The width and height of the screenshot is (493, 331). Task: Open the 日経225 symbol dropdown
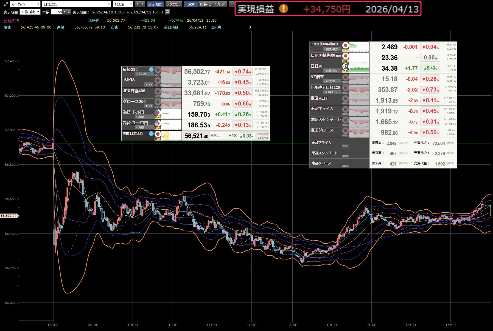coord(77,4)
